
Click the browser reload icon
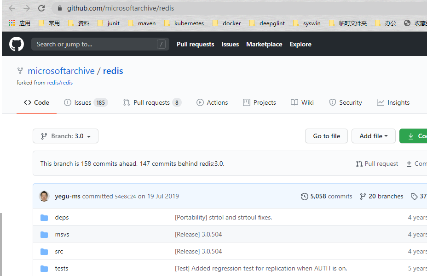tap(41, 8)
